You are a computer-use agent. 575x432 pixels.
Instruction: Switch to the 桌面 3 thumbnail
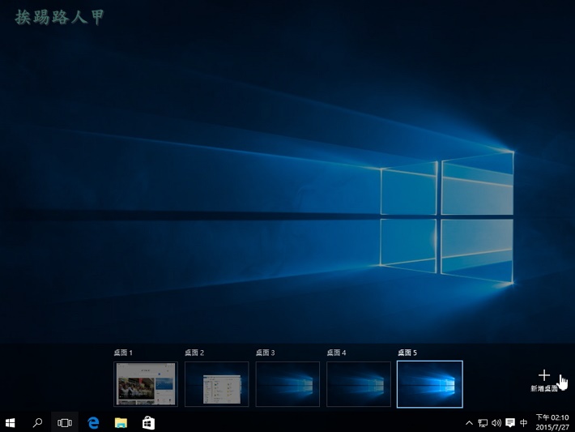[x=287, y=384]
